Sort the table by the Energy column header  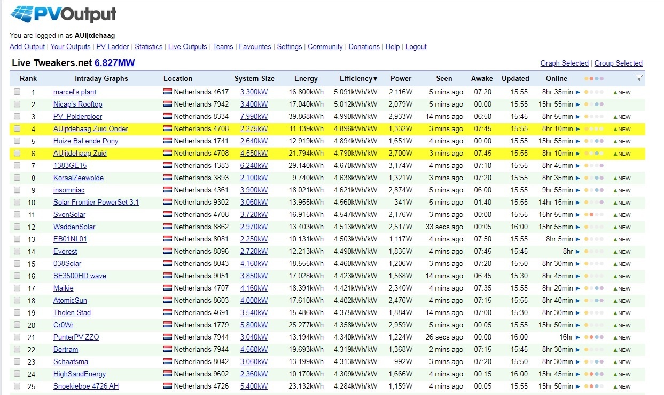coord(306,79)
